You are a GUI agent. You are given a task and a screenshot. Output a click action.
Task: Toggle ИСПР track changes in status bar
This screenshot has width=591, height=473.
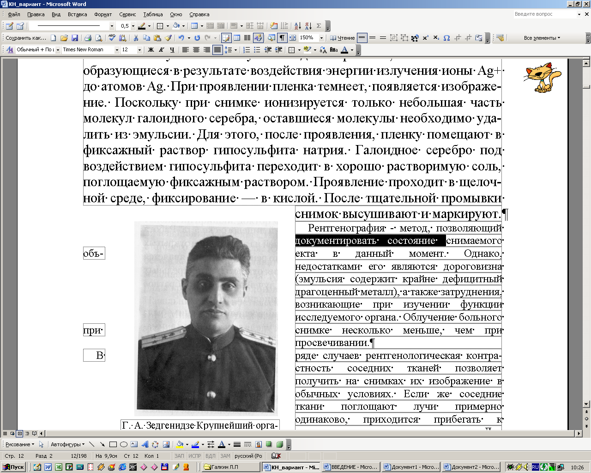click(x=195, y=456)
